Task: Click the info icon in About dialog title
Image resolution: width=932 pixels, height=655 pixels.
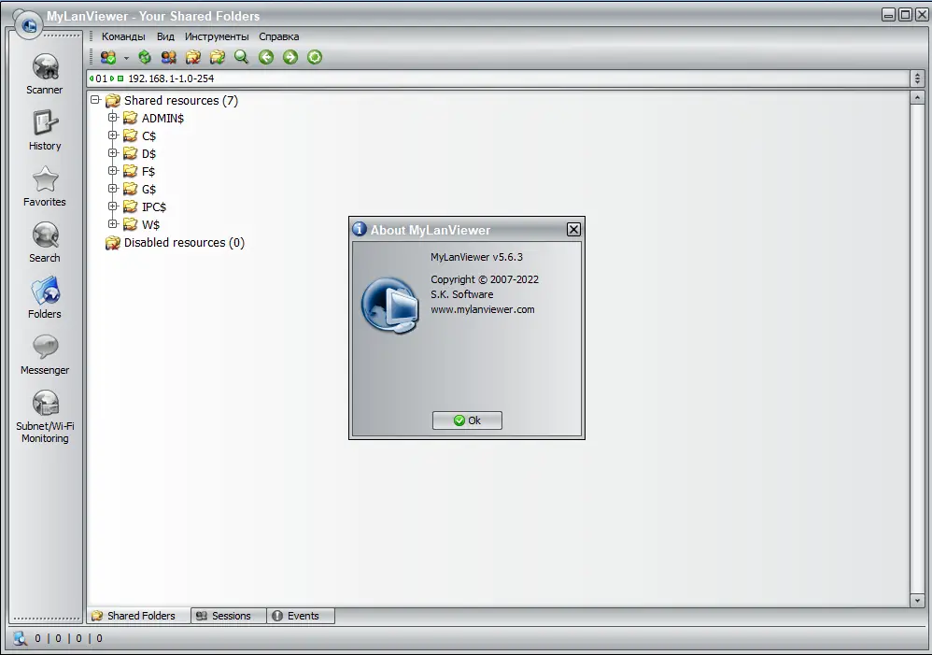Action: [359, 229]
